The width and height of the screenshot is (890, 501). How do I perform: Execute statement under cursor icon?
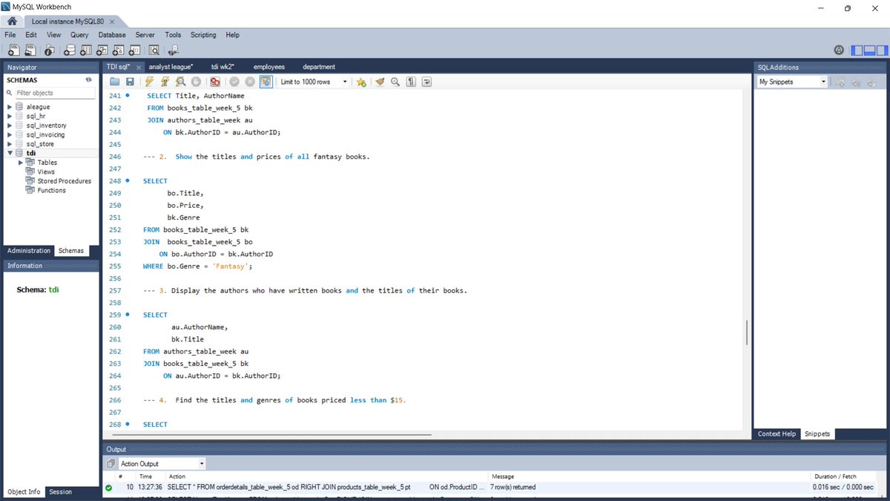click(165, 82)
